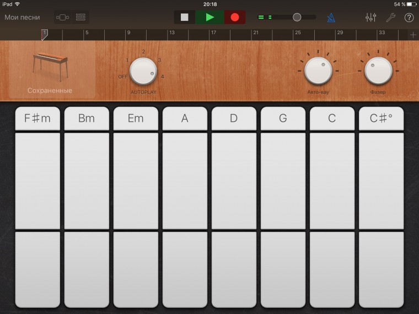
Task: Check the battery status icon
Action: coord(411,4)
